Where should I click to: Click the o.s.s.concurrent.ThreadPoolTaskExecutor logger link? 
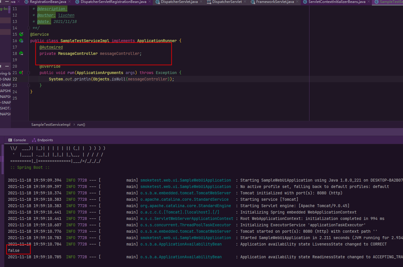click(186, 225)
